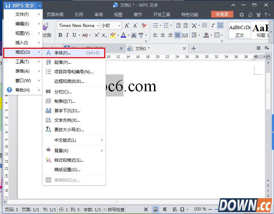Viewport: 274px width, 214px height.
Task: Apply the 正文 style
Action: (240, 31)
